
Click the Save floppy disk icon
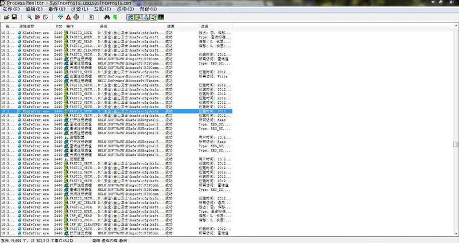[14, 17]
